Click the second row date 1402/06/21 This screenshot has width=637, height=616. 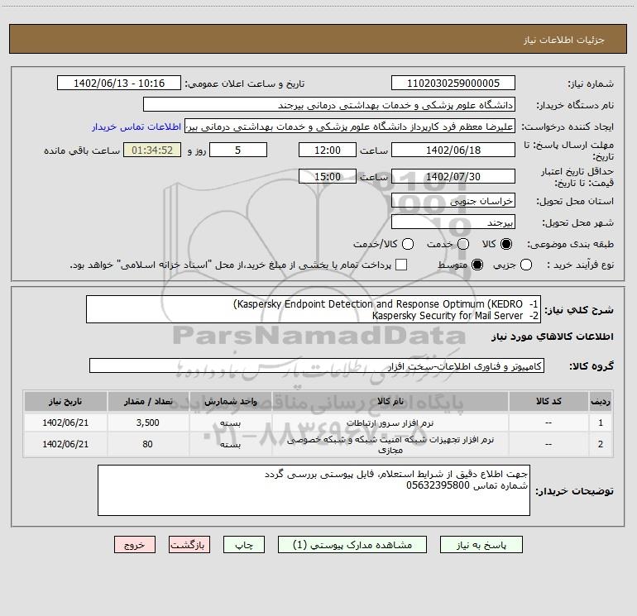coord(65,444)
